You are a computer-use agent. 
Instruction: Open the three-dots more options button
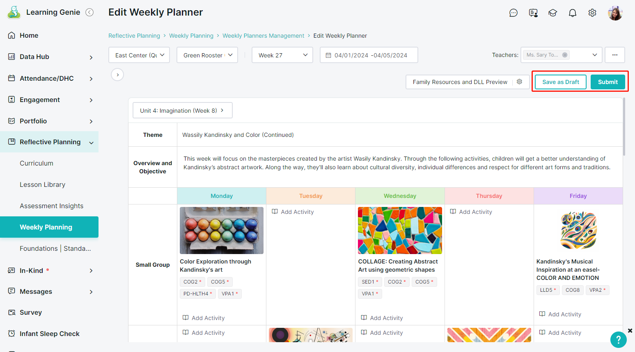tap(615, 55)
